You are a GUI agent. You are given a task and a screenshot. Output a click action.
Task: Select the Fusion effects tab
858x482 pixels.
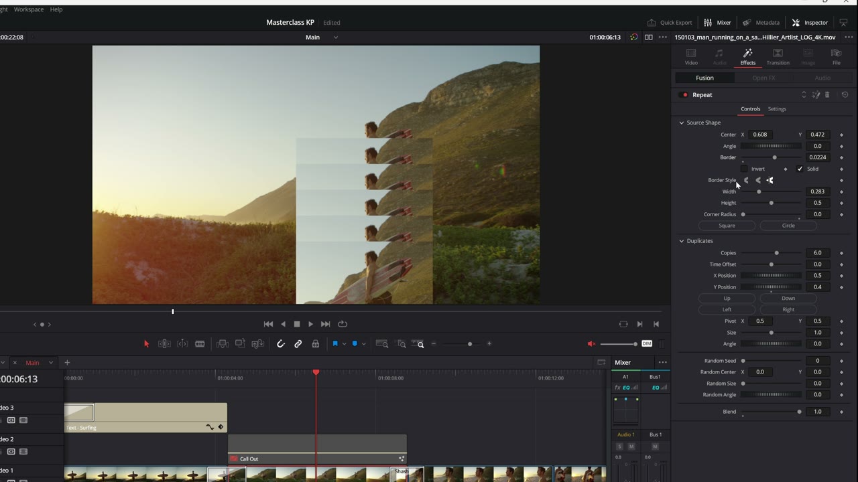pos(704,78)
